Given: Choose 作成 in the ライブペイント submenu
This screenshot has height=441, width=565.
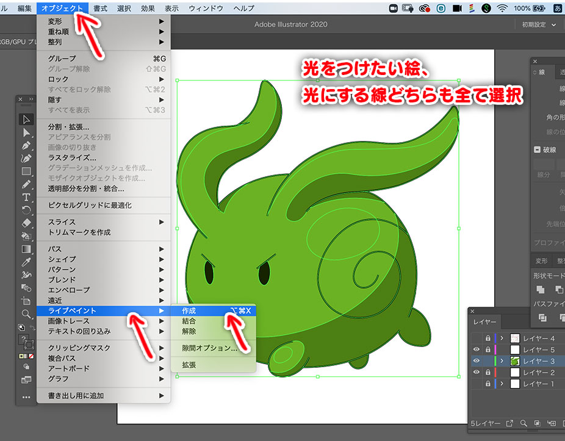Looking at the screenshot, I should (x=189, y=310).
